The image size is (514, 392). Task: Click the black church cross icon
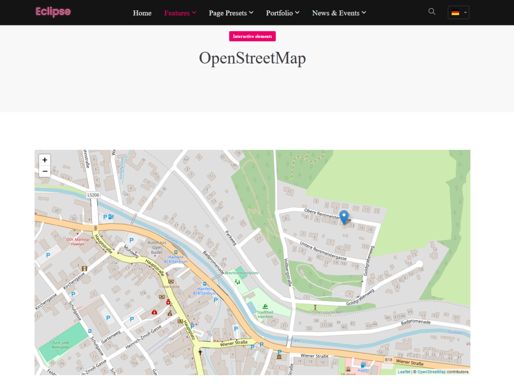pos(200,352)
